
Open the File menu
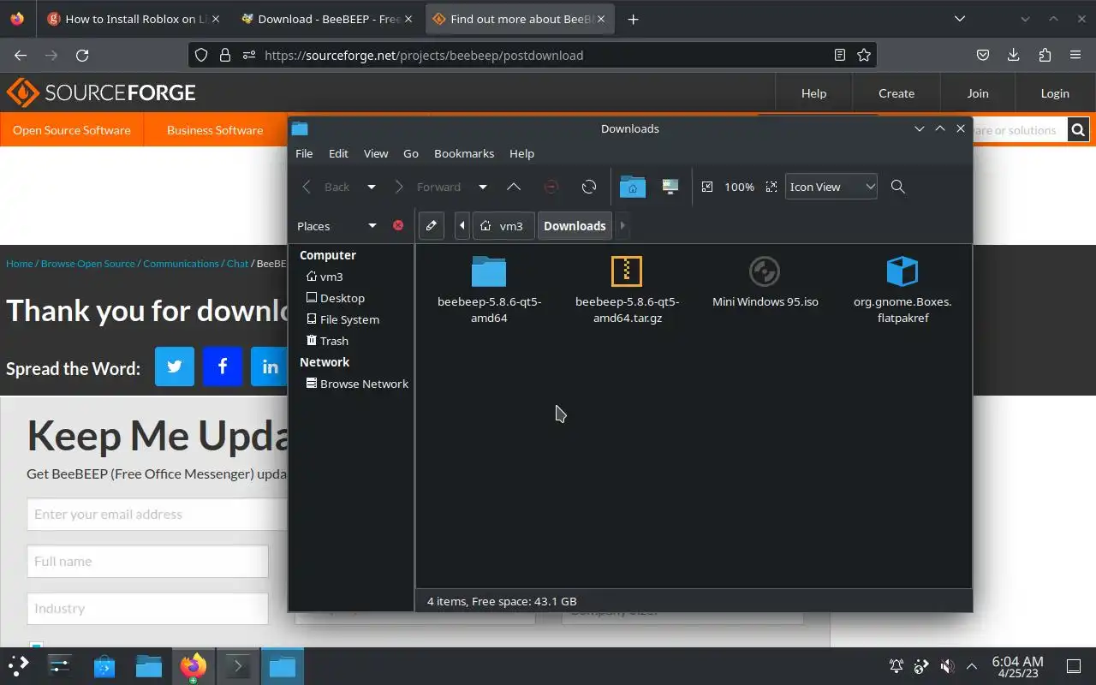point(304,153)
